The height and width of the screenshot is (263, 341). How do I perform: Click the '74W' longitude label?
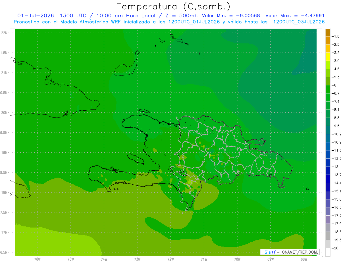click(104, 259)
